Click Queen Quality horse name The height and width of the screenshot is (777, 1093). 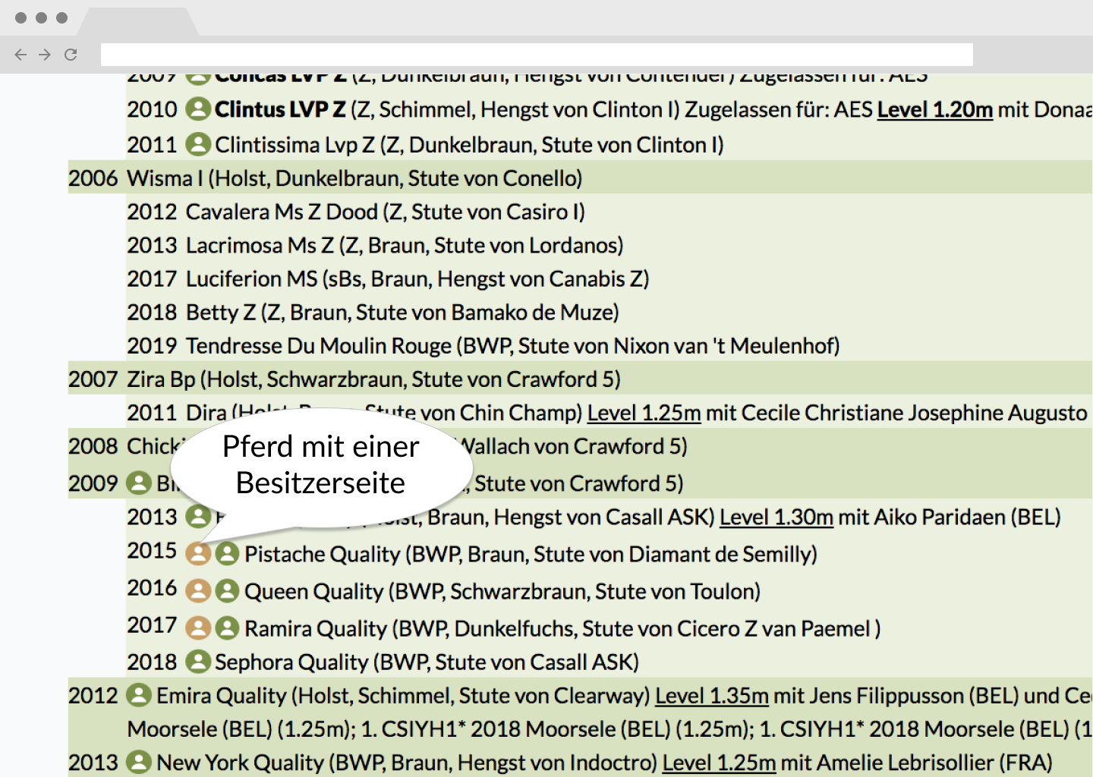click(x=313, y=591)
